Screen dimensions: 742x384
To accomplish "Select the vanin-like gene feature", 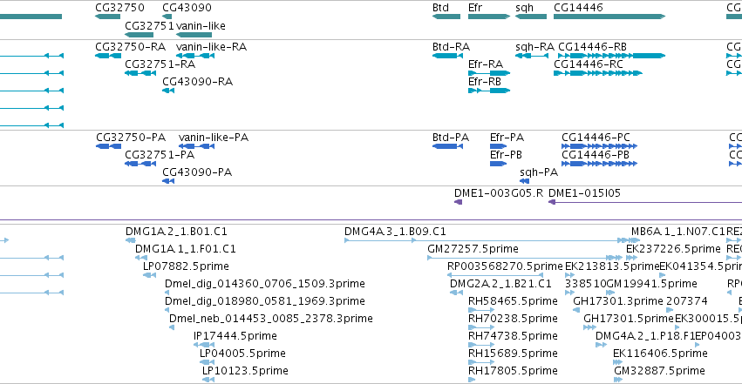I will pyautogui.click(x=194, y=35).
